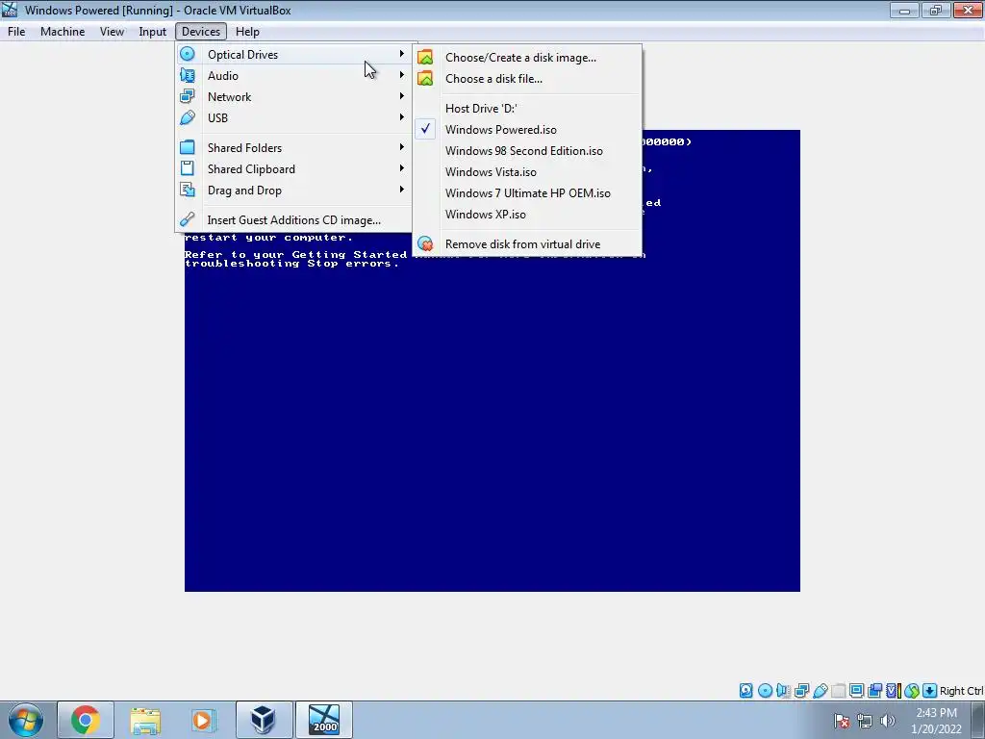Viewport: 985px width, 739px height.
Task: Switch to VirtualBox Manager taskbar button
Action: click(x=264, y=720)
